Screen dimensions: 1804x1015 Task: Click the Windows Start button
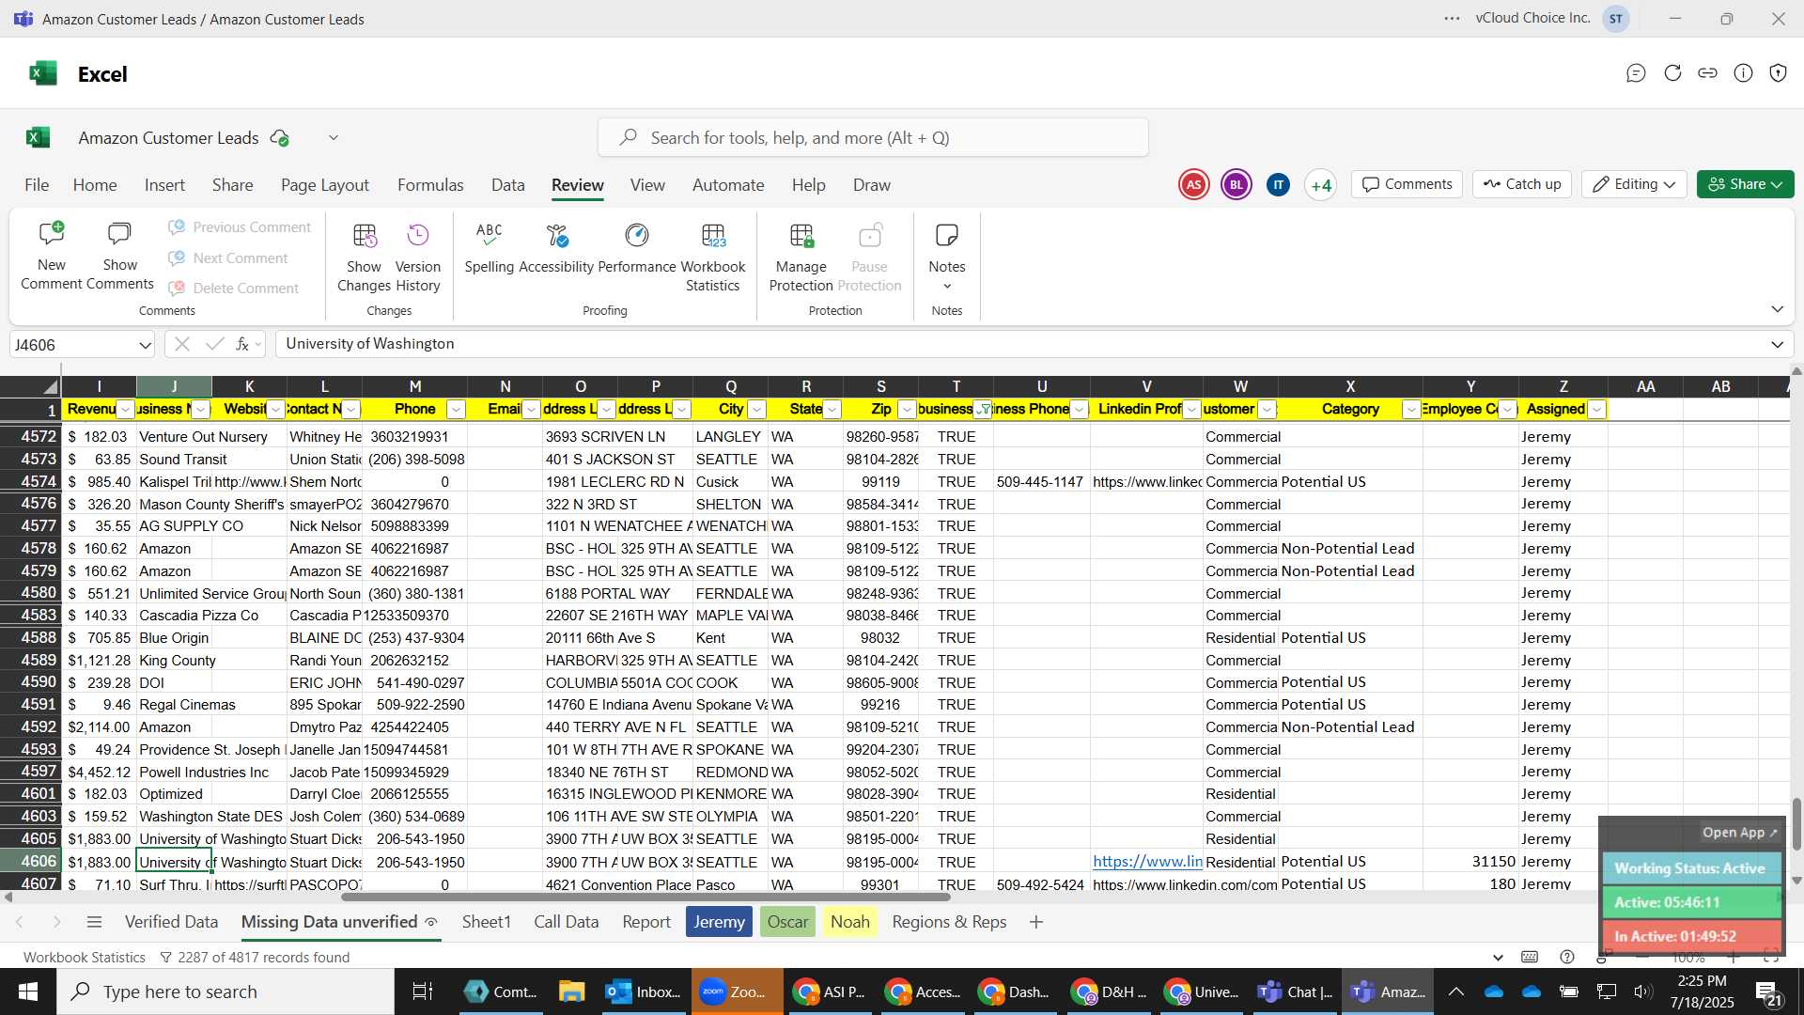point(28,992)
